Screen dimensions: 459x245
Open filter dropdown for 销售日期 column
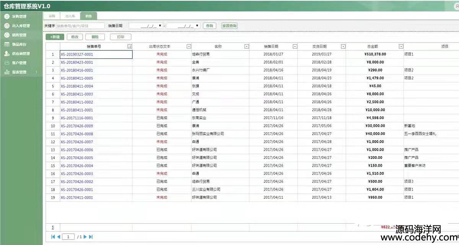295,46
